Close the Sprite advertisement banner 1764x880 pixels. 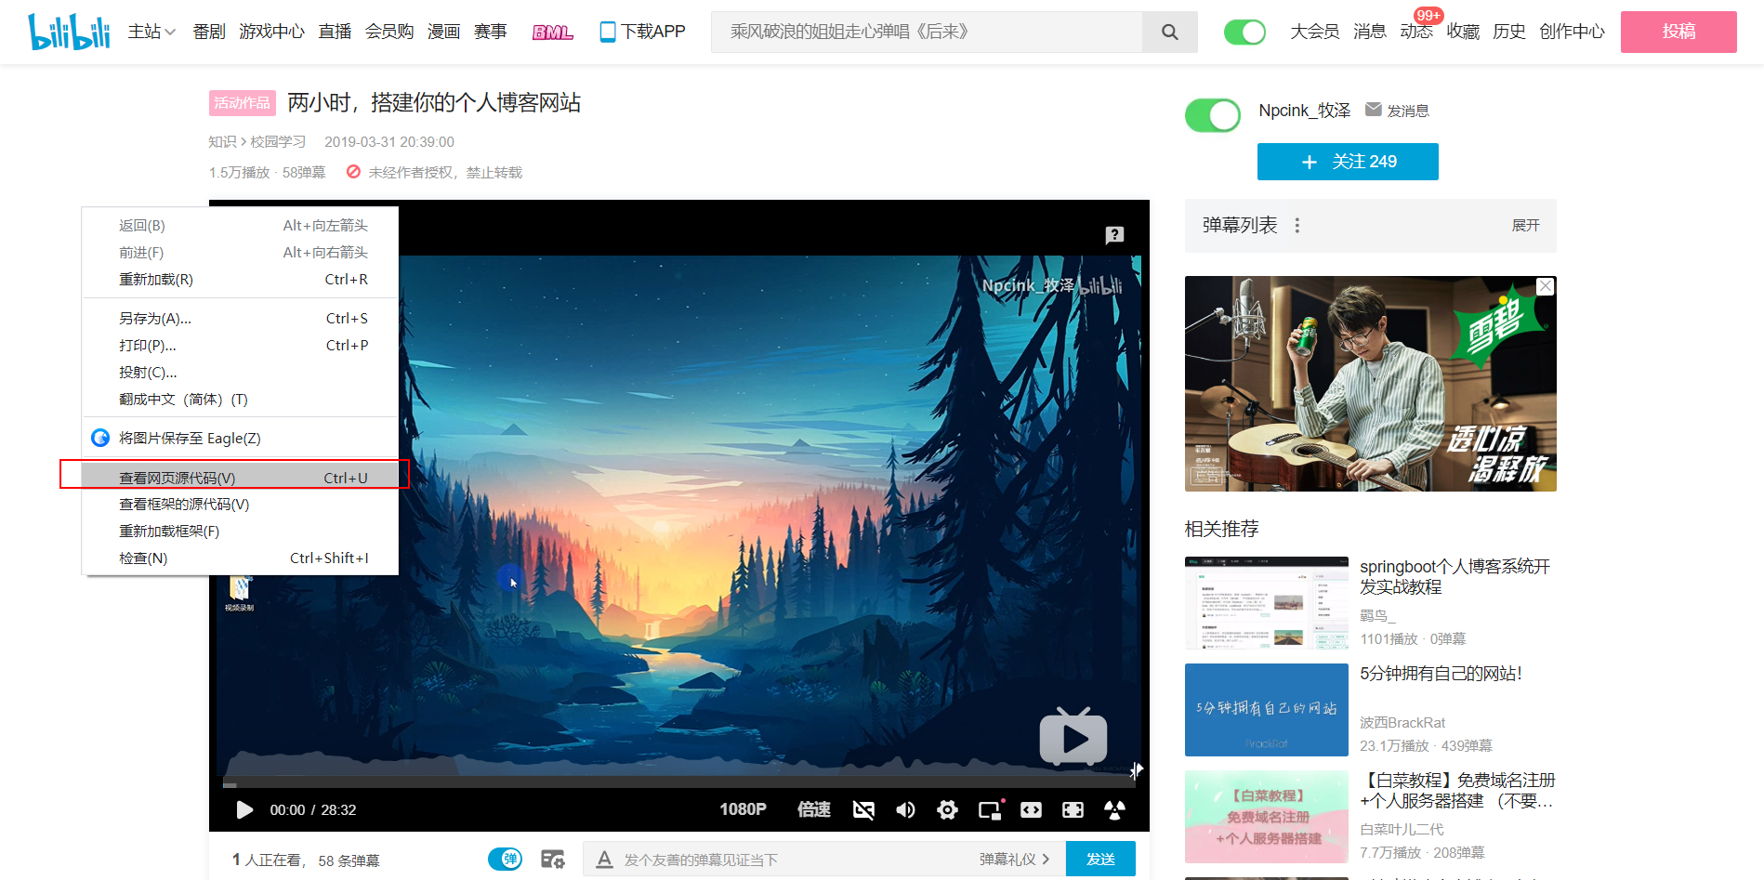point(1545,286)
